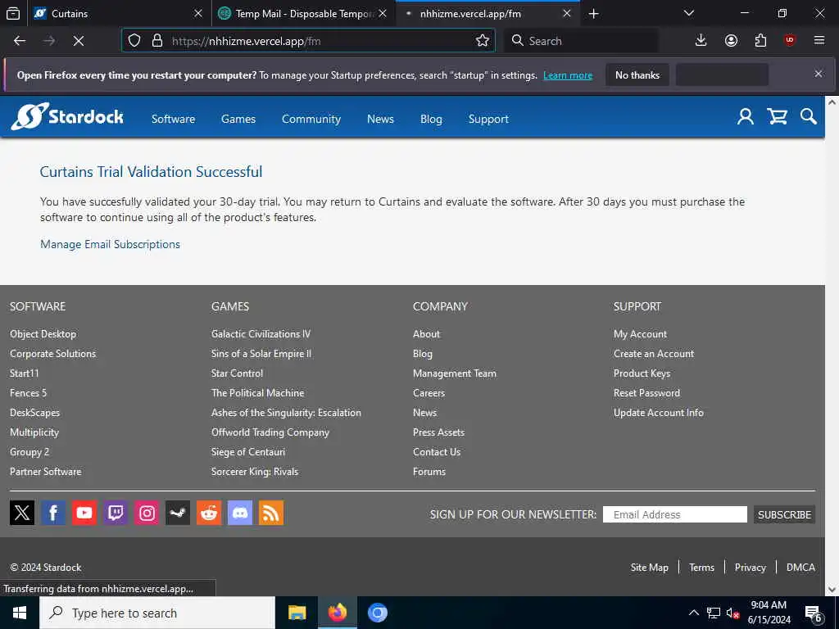Screen dimensions: 839x629
Task: Open Firefox downloads panel
Action: (701, 41)
